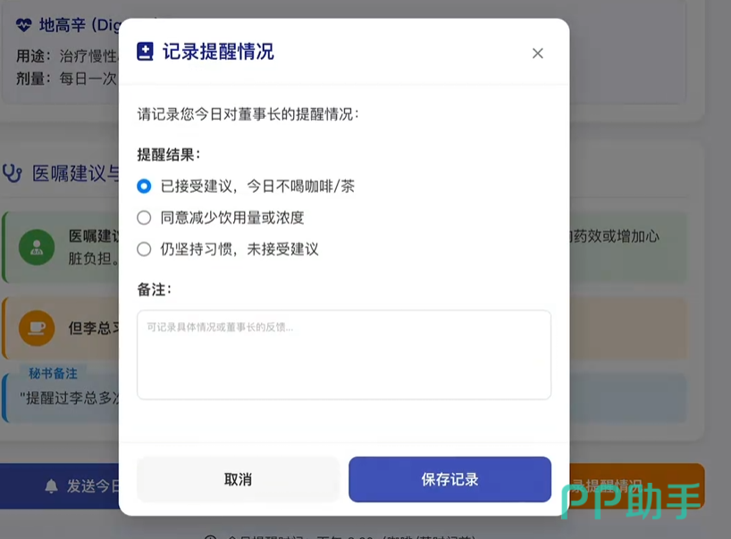731x539 pixels.
Task: Click the bell icon on 发送今日 button
Action: point(51,486)
